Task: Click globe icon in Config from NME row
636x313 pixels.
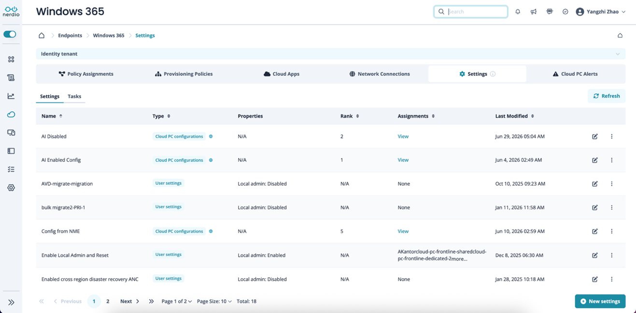Action: pos(211,231)
